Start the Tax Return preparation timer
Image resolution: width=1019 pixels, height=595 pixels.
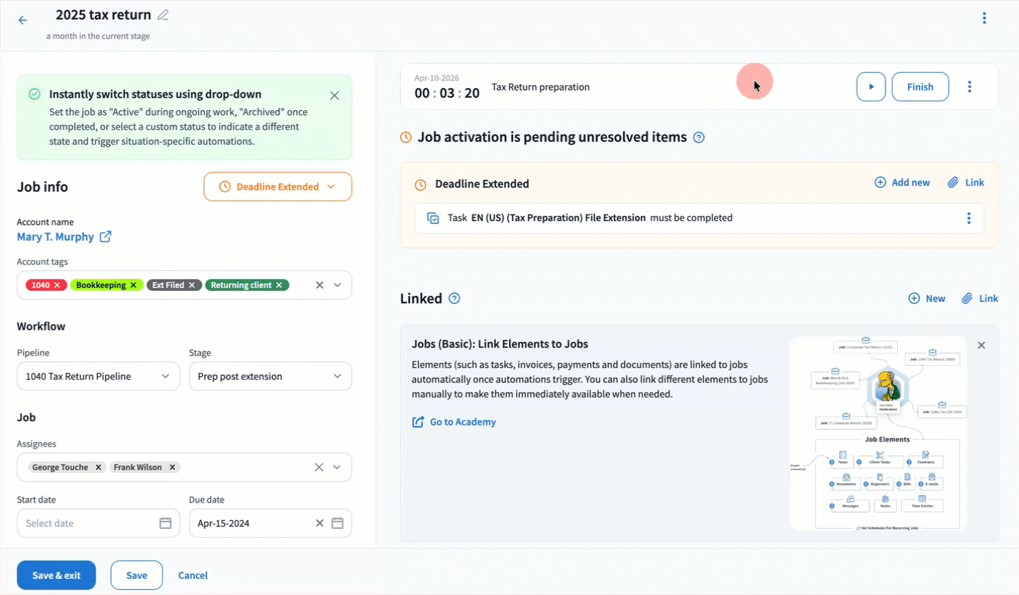pos(870,87)
